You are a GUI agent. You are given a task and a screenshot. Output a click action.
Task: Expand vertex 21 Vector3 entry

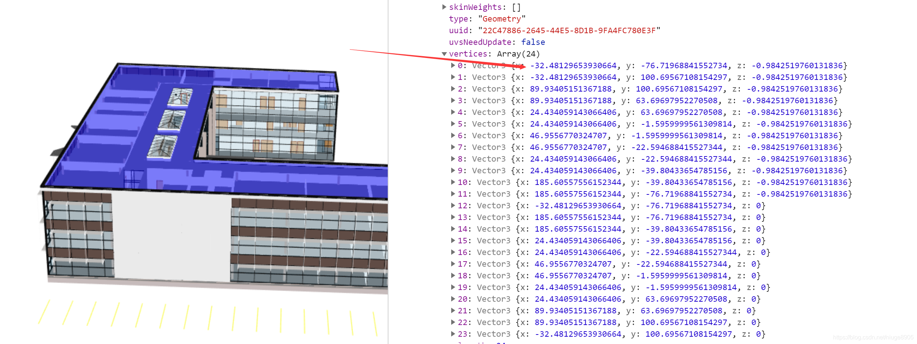click(453, 311)
